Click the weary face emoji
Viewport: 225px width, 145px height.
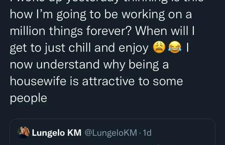(x=160, y=48)
